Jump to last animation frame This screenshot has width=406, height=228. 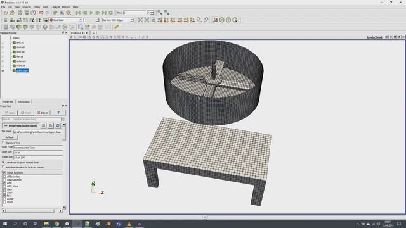(x=104, y=13)
